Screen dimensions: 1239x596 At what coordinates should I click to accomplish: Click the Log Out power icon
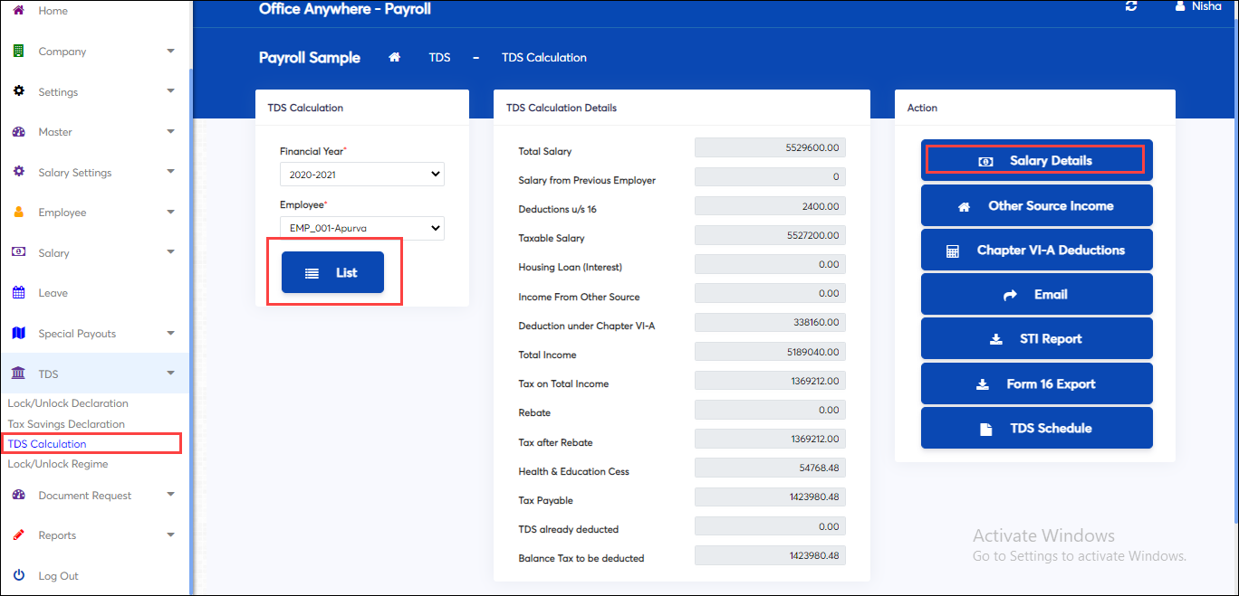(19, 575)
